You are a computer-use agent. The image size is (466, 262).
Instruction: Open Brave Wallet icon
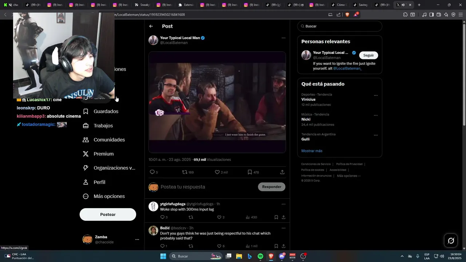pos(439,15)
